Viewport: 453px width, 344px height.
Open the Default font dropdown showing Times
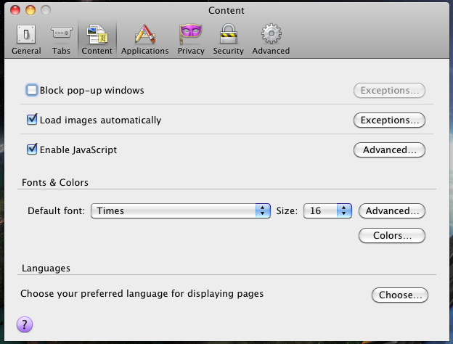181,211
